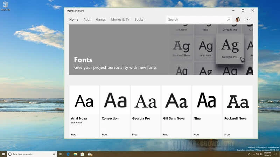Open the Arial Nova font card
The image size is (280, 157).
(x=84, y=111)
